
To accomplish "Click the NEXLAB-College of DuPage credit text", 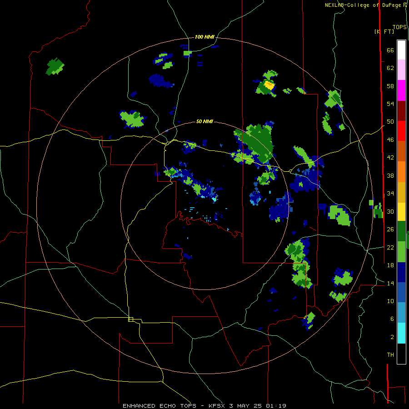I will 366,5.
